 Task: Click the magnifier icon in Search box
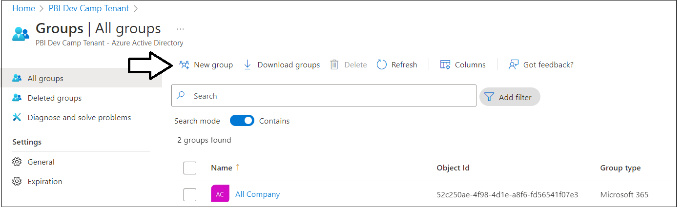tap(181, 96)
